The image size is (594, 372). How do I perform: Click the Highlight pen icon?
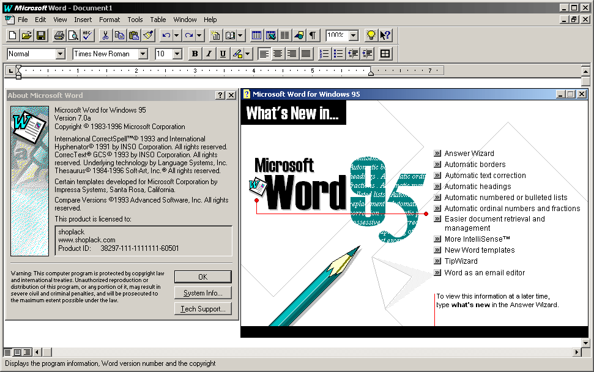pyautogui.click(x=237, y=54)
